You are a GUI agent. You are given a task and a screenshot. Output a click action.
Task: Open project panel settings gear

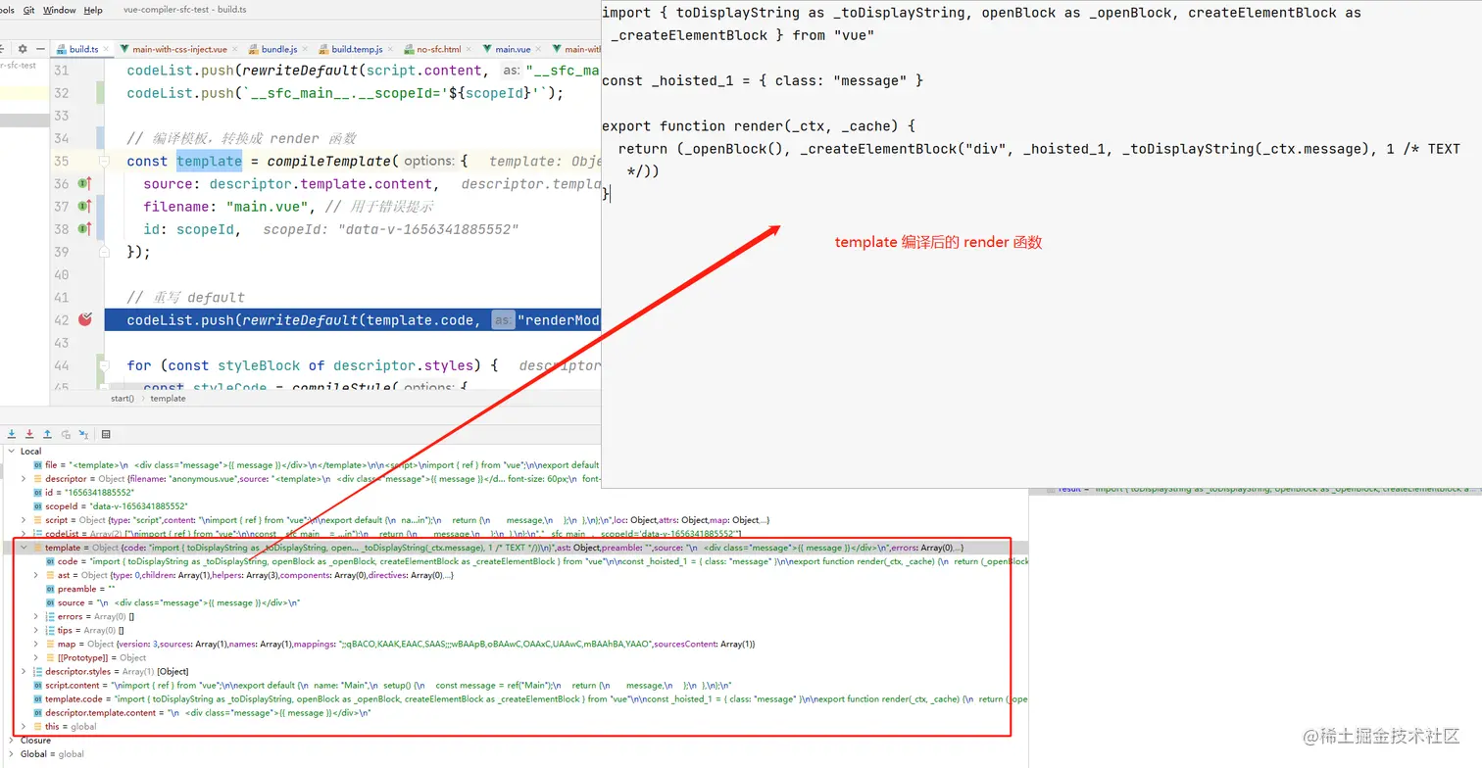pyautogui.click(x=23, y=49)
